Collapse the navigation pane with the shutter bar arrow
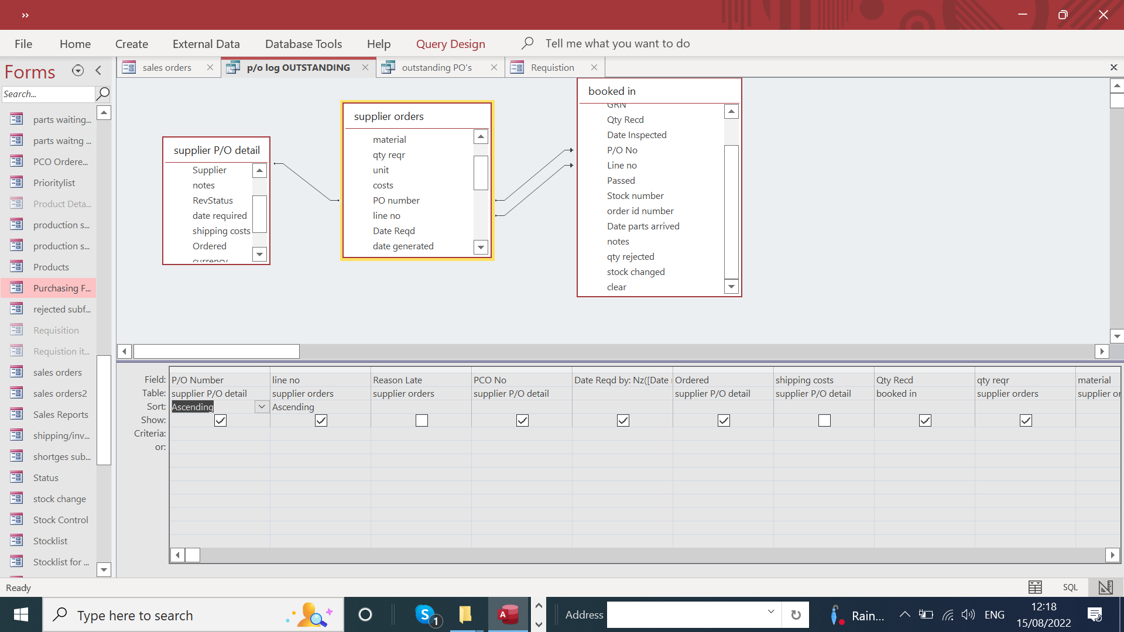 coord(98,71)
